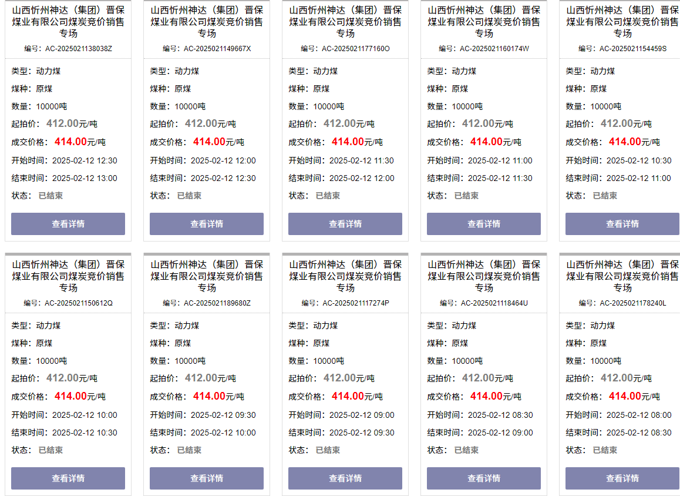
Task: Select the title of card AC-2025021189680Z
Action: click(207, 276)
